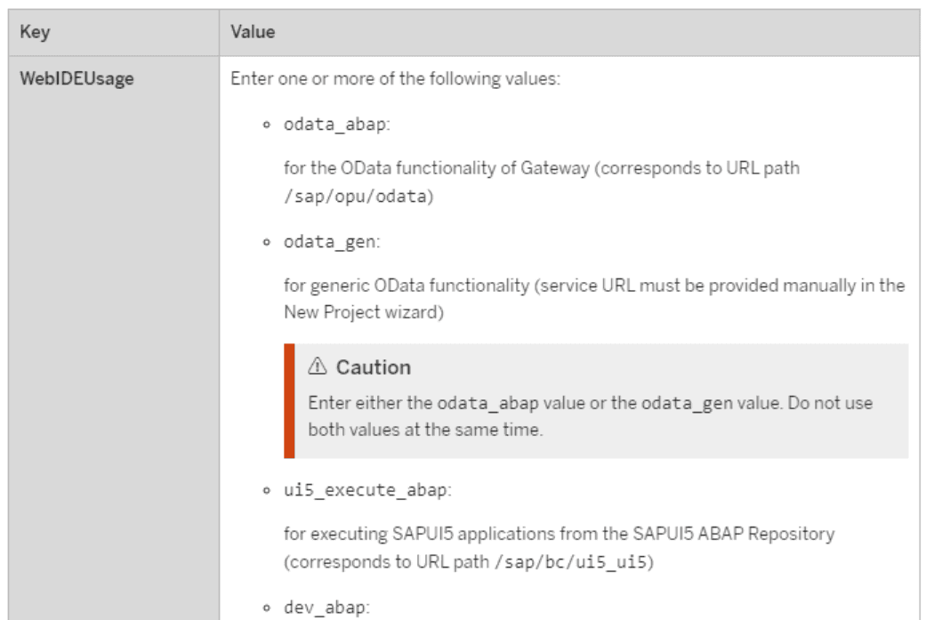Click the /sap/opu/odata URL path text
934x620 pixels.
point(358,197)
